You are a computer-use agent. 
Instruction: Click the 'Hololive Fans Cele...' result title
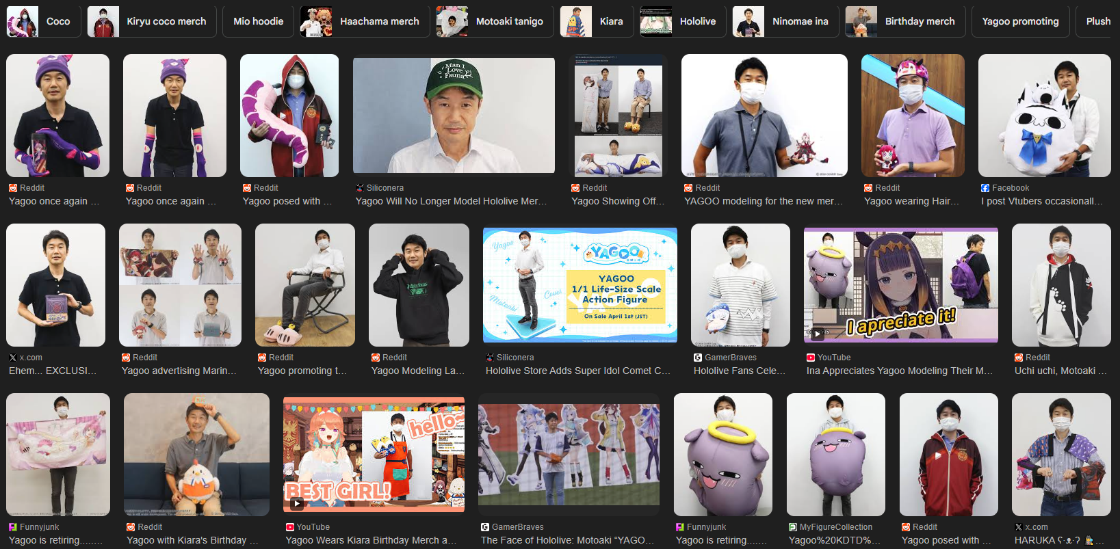pyautogui.click(x=740, y=371)
